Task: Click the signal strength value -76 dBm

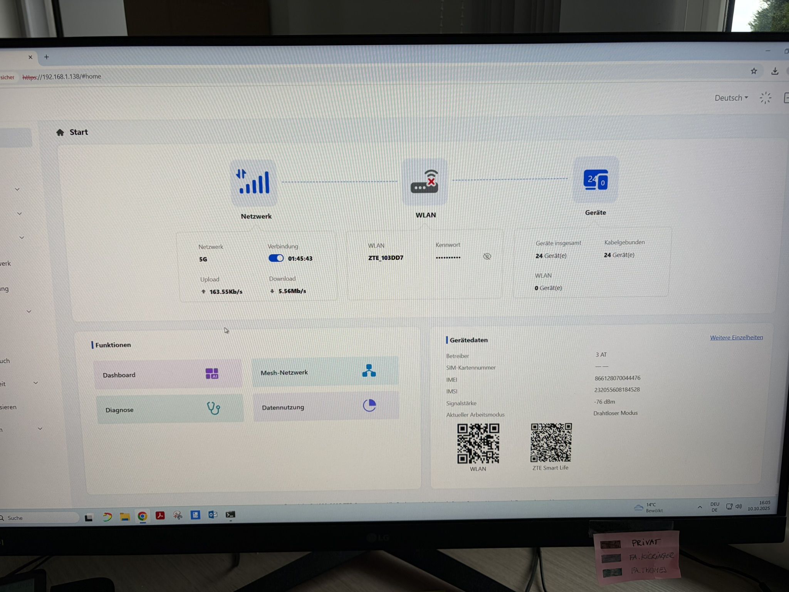Action: coord(604,402)
